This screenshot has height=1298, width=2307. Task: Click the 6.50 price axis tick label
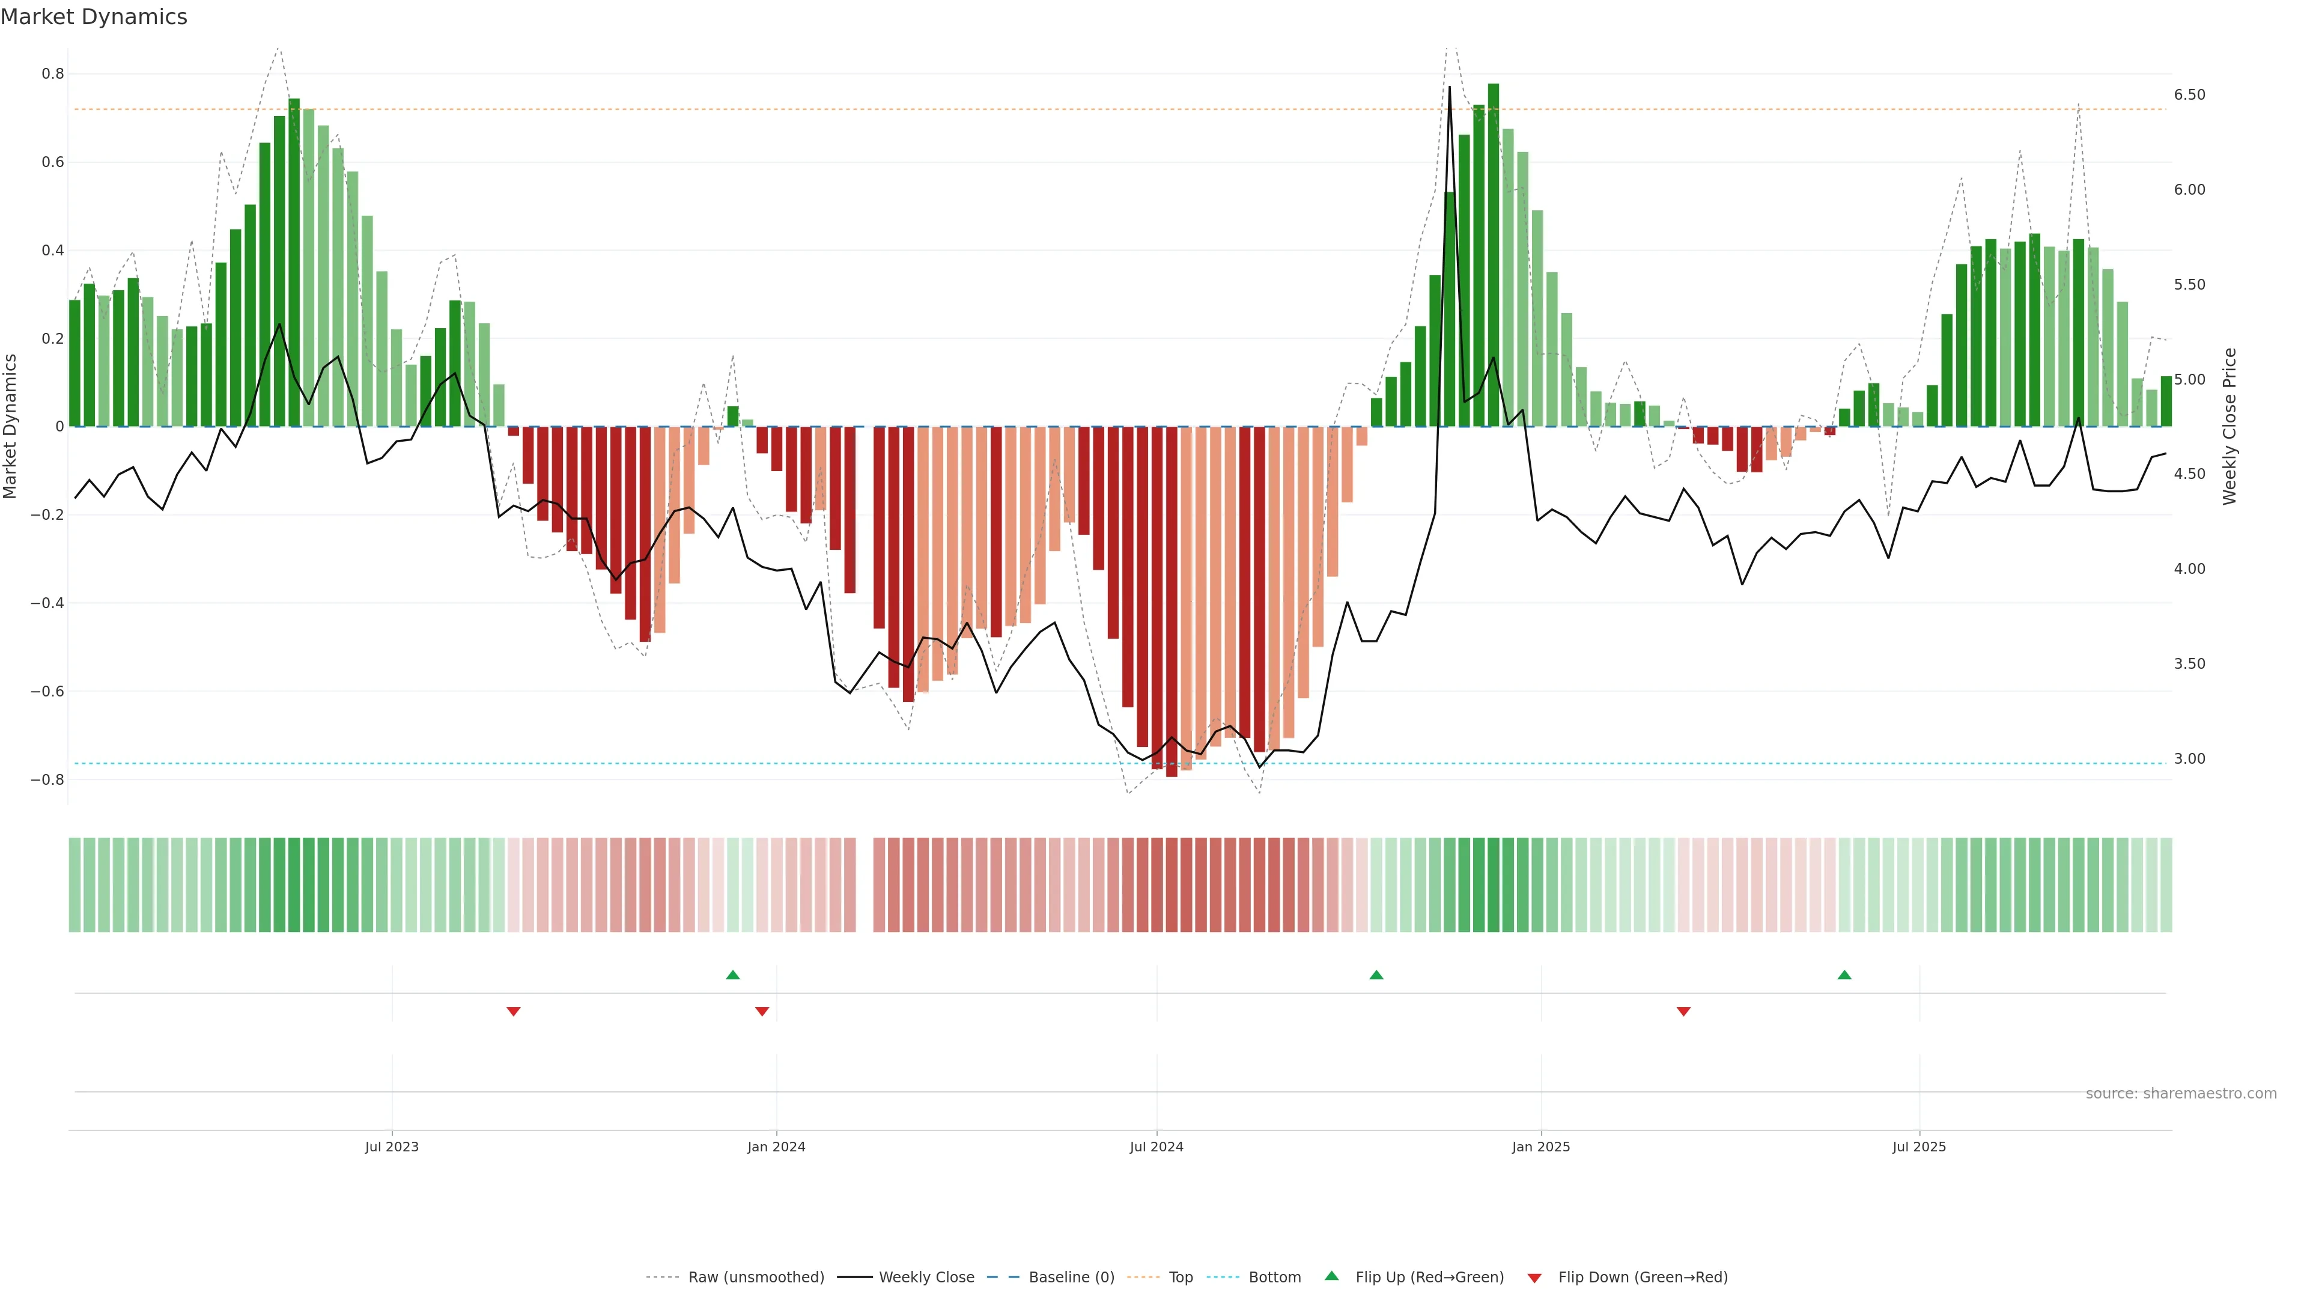[2189, 95]
